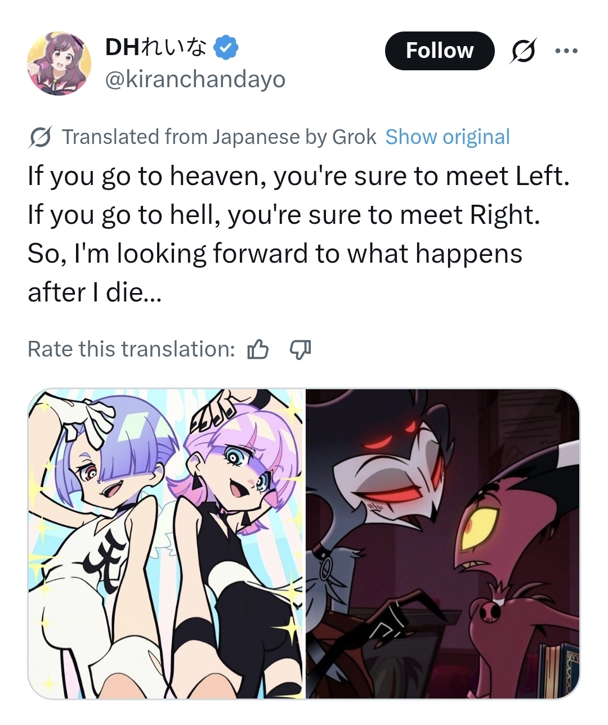
Task: Open the three-dot more options menu
Action: (x=566, y=51)
